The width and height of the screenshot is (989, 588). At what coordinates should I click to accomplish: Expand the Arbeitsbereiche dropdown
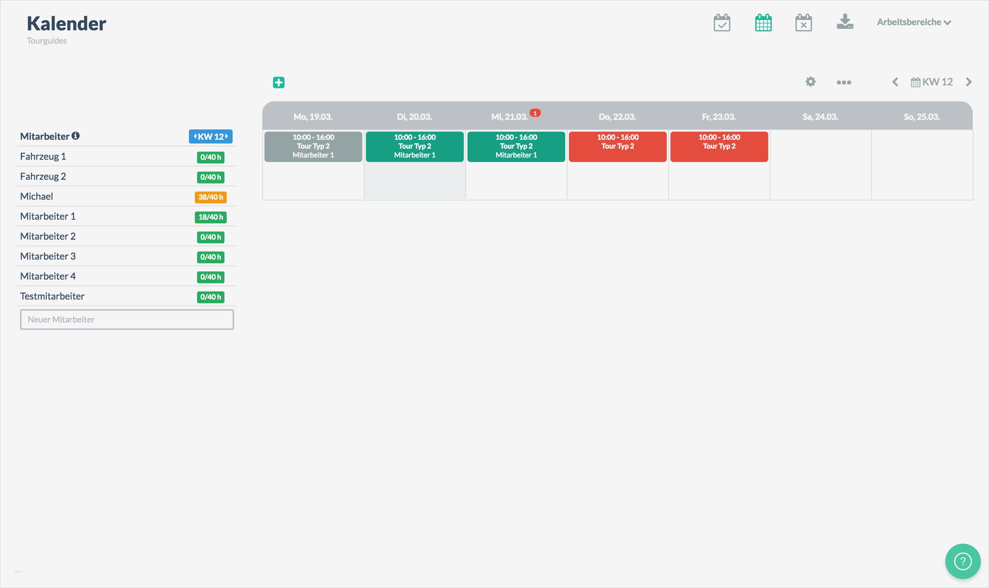coord(913,22)
